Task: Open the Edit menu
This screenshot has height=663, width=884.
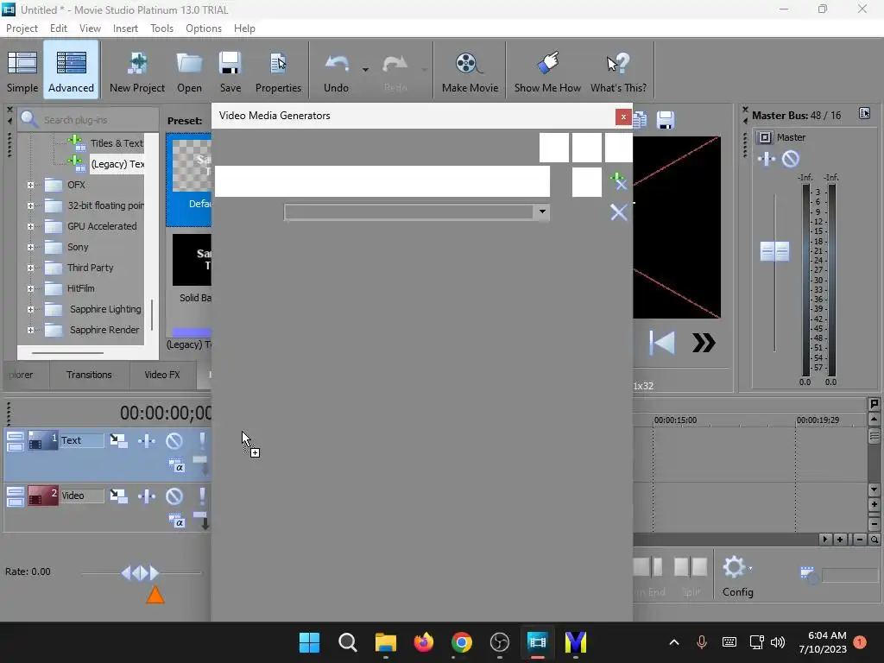Action: point(58,28)
